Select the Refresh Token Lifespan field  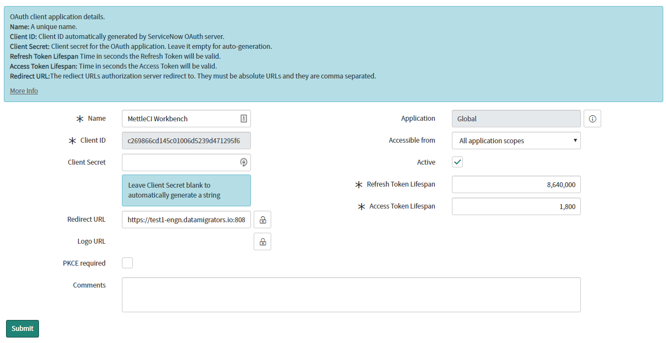516,184
